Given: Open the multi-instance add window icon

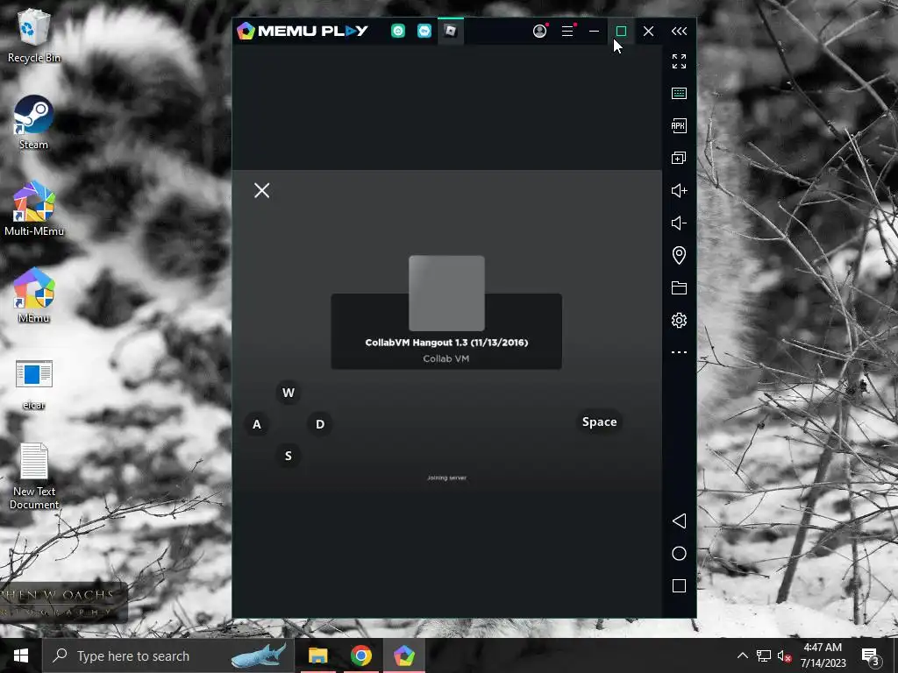Looking at the screenshot, I should point(680,158).
